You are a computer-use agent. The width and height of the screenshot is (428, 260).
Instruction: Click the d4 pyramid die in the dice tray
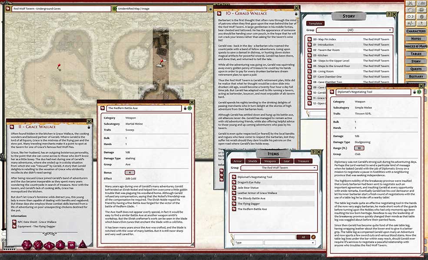tap(82, 245)
